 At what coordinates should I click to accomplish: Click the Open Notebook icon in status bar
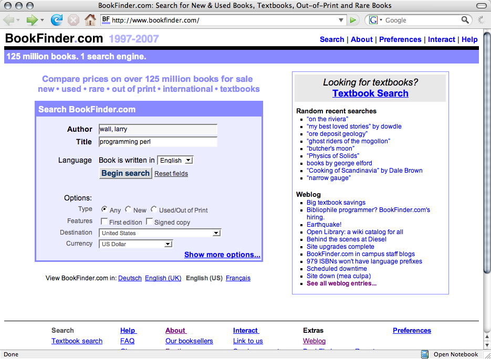click(x=425, y=354)
